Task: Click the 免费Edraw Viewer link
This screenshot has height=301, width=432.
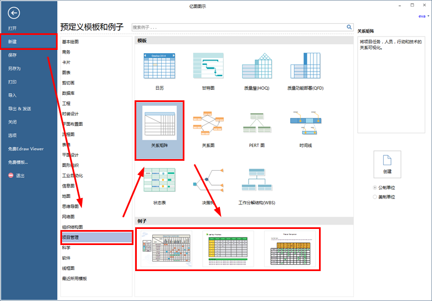Action: click(26, 149)
